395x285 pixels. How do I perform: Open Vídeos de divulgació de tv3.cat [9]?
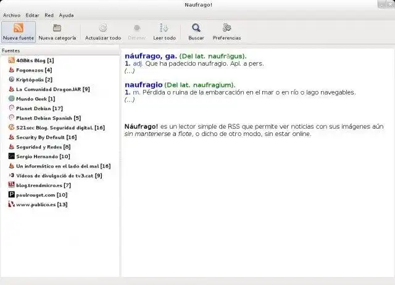[x=59, y=175]
